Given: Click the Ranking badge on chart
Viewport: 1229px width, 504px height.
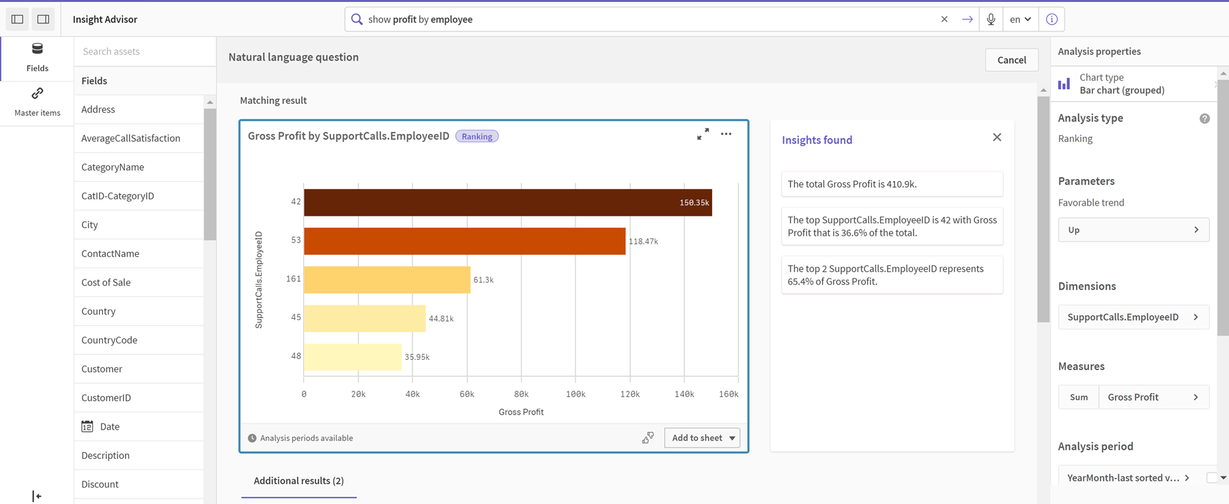Looking at the screenshot, I should click(x=477, y=137).
